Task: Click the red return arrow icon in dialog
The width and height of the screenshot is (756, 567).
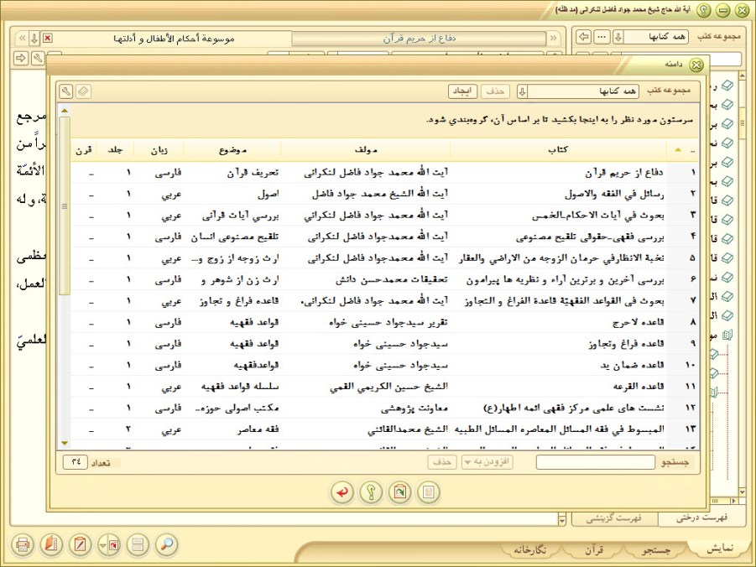Action: (x=342, y=492)
